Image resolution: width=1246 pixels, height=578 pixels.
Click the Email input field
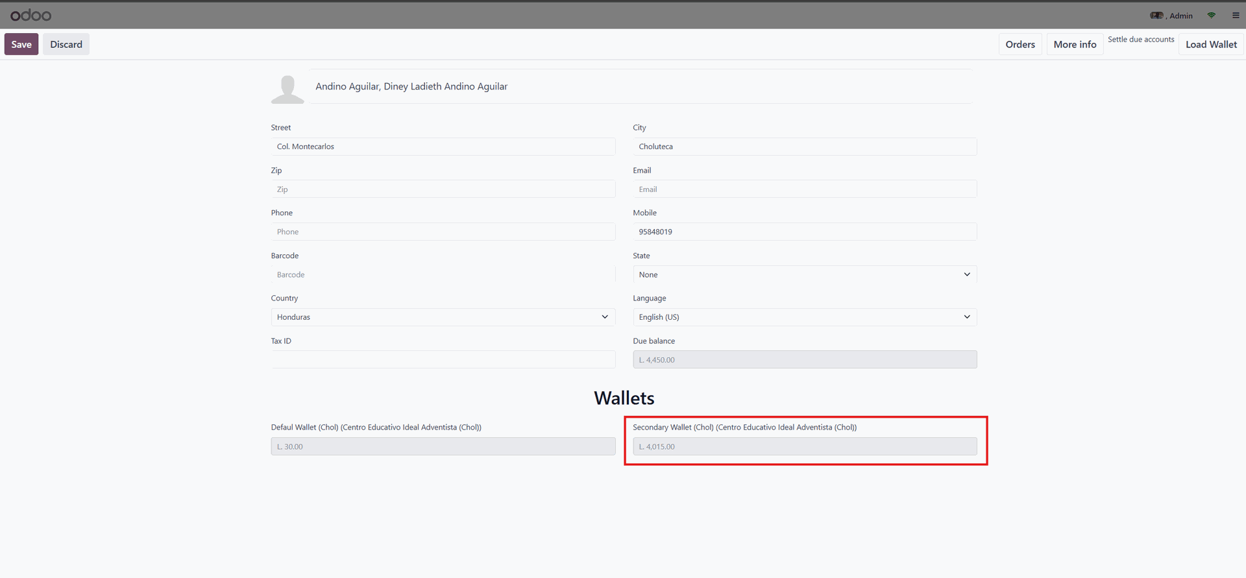pyautogui.click(x=804, y=189)
